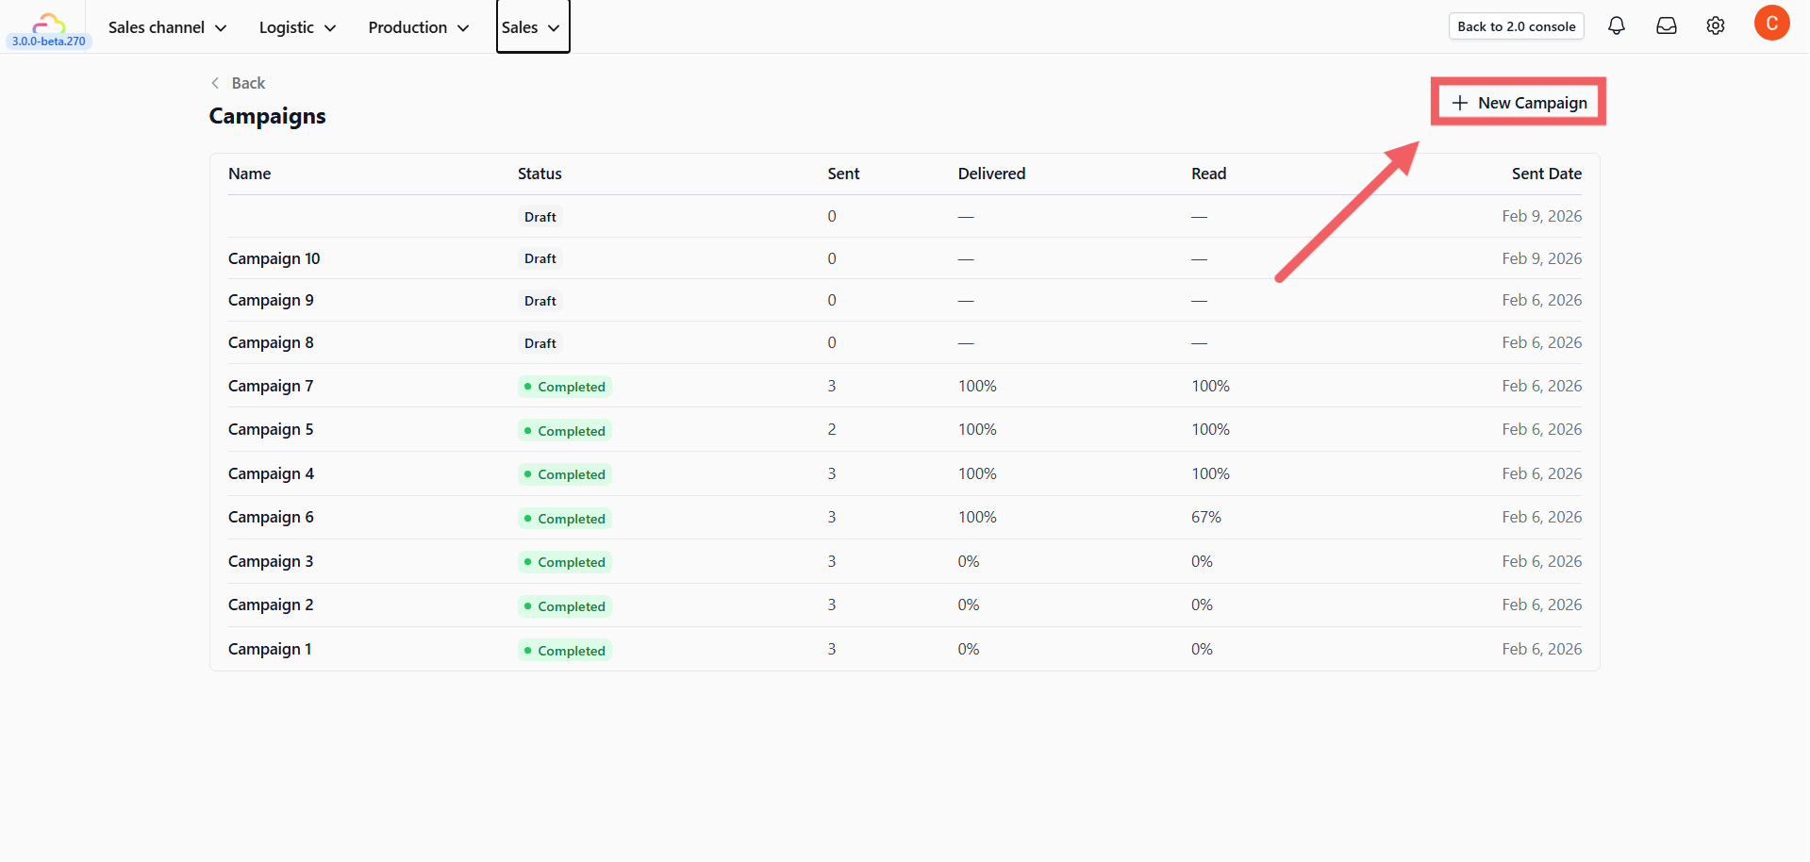The height and width of the screenshot is (862, 1810).
Task: Click Delivered 0% for Campaign 3
Action: (x=969, y=561)
